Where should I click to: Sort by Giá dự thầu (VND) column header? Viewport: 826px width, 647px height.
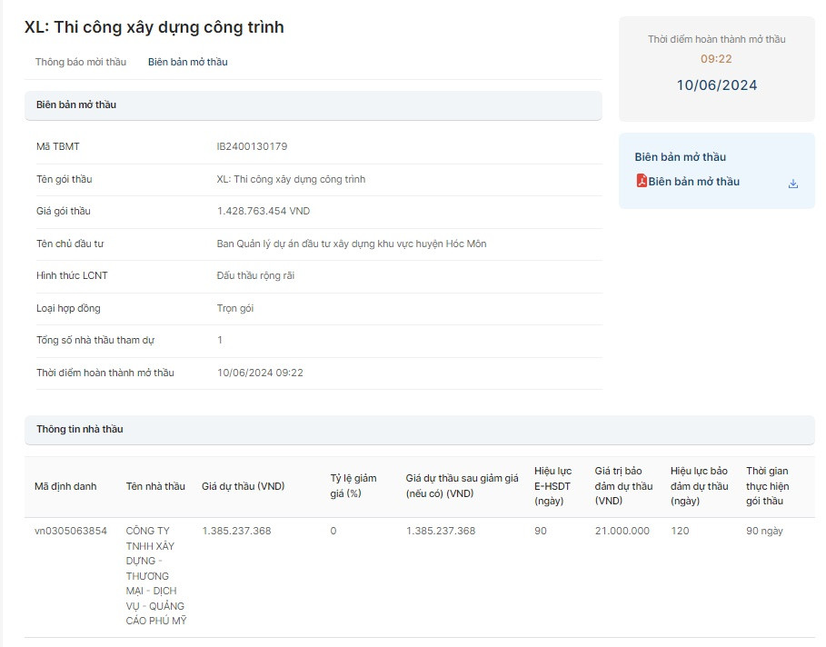[243, 486]
